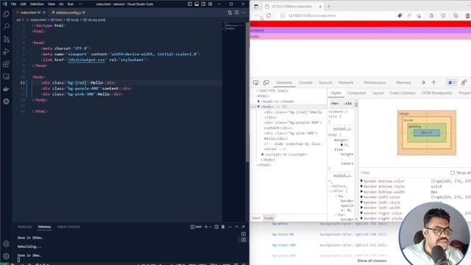This screenshot has height=265, width=471.
Task: Open a new browser tab
Action: (329, 7)
